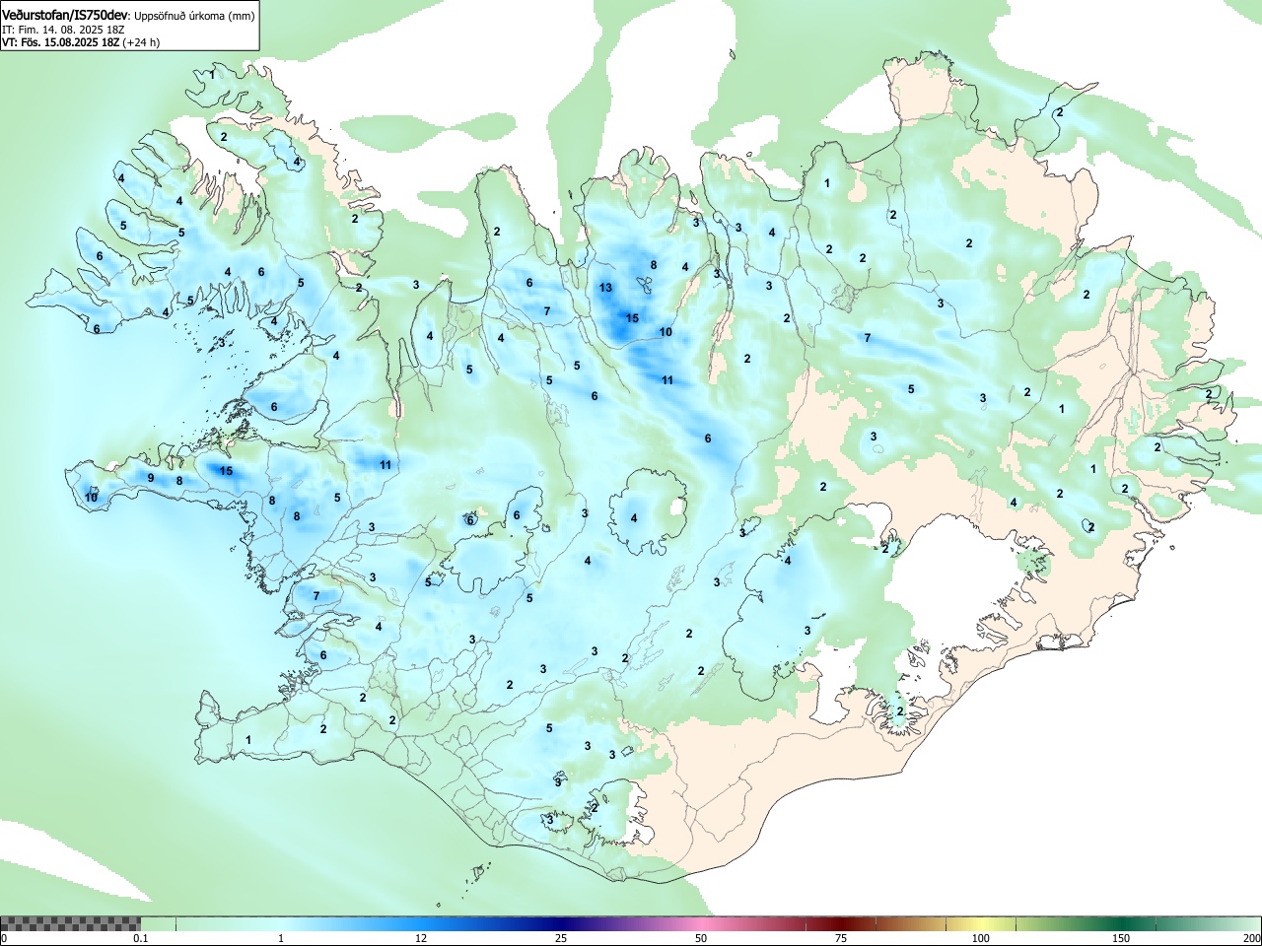Screen dimensions: 1262x946
Task: Click the dark navy legend color at 25
Action: (560, 923)
